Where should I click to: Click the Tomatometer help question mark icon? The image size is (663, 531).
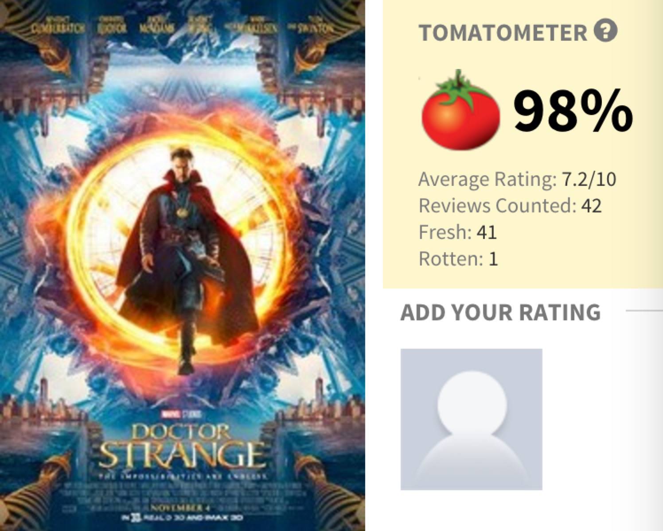point(606,32)
